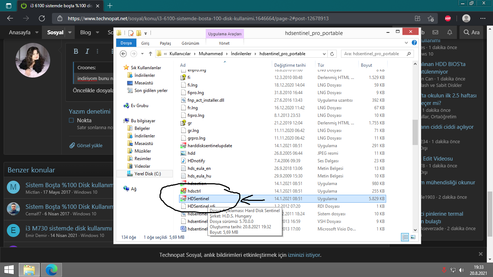
Task: Switch to the Giriş ribbon tab
Action: pos(145,43)
